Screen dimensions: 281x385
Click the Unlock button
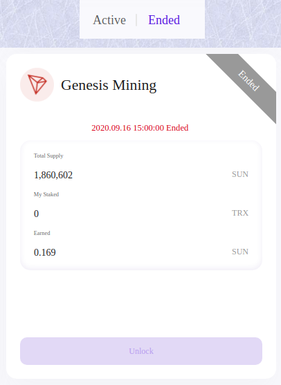[x=141, y=351]
